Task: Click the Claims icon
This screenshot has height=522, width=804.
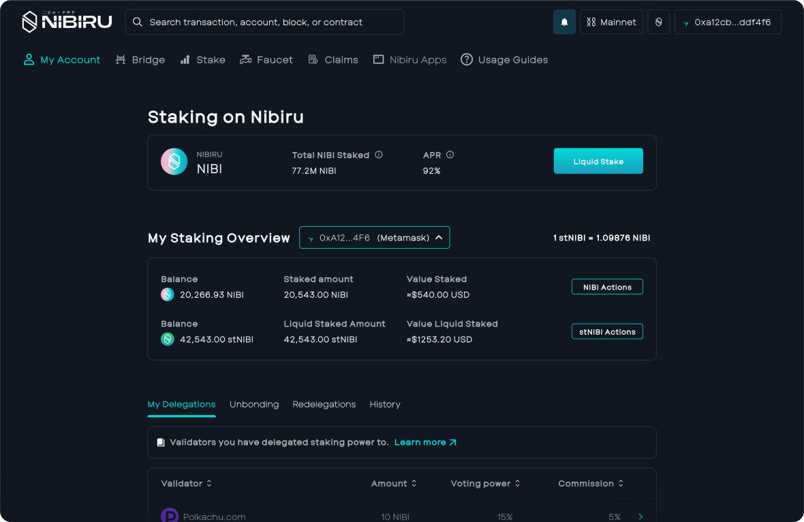Action: 313,59
